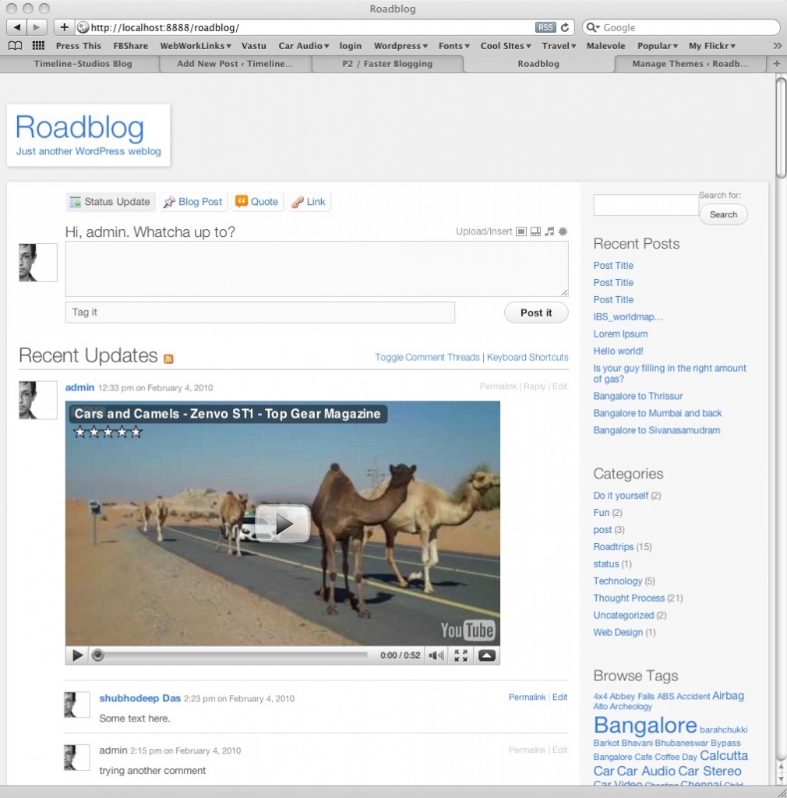This screenshot has height=798, width=787.
Task: Click the add audio music note icon
Action: point(549,231)
